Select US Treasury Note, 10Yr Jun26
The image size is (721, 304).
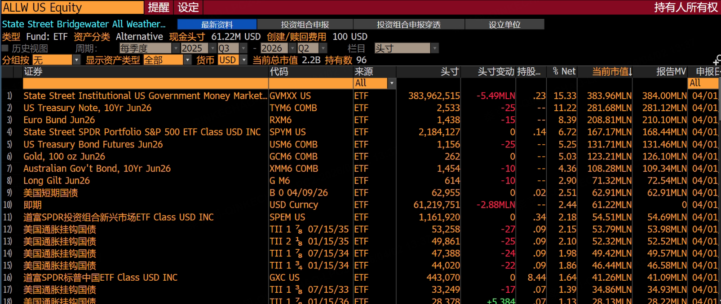pyautogui.click(x=87, y=108)
